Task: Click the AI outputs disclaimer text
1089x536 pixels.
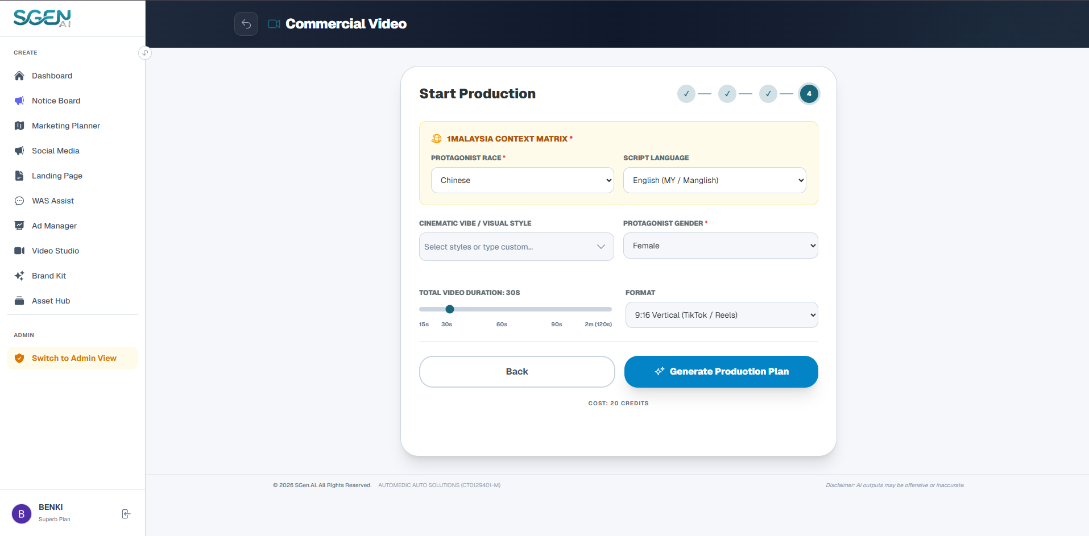Action: [895, 485]
